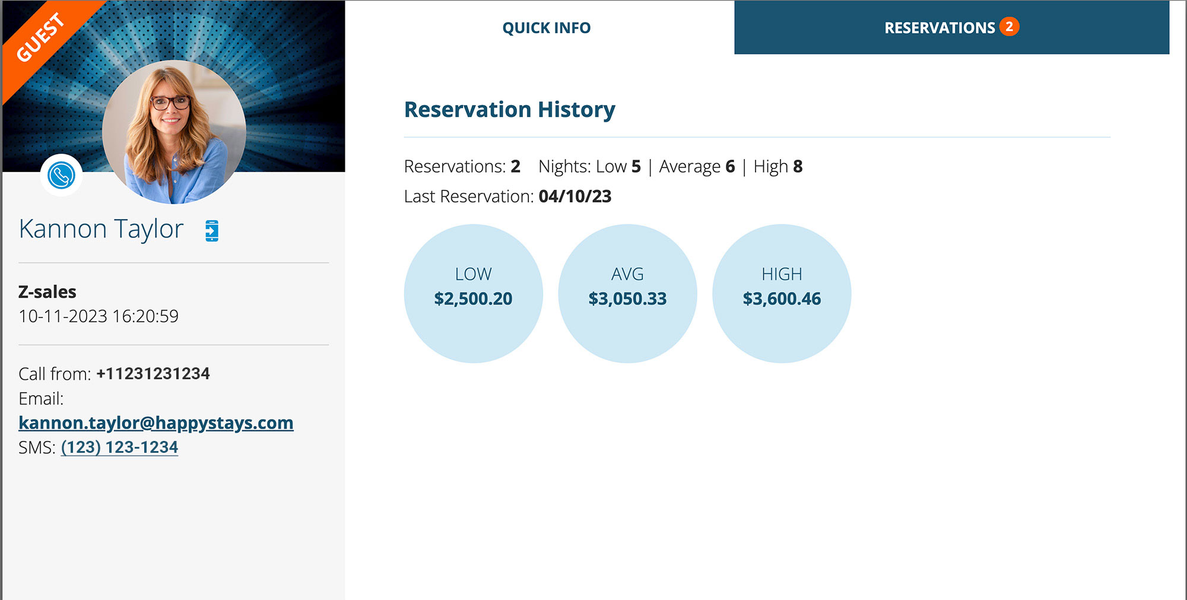Click the blue phone call icon
The width and height of the screenshot is (1187, 600).
[61, 176]
